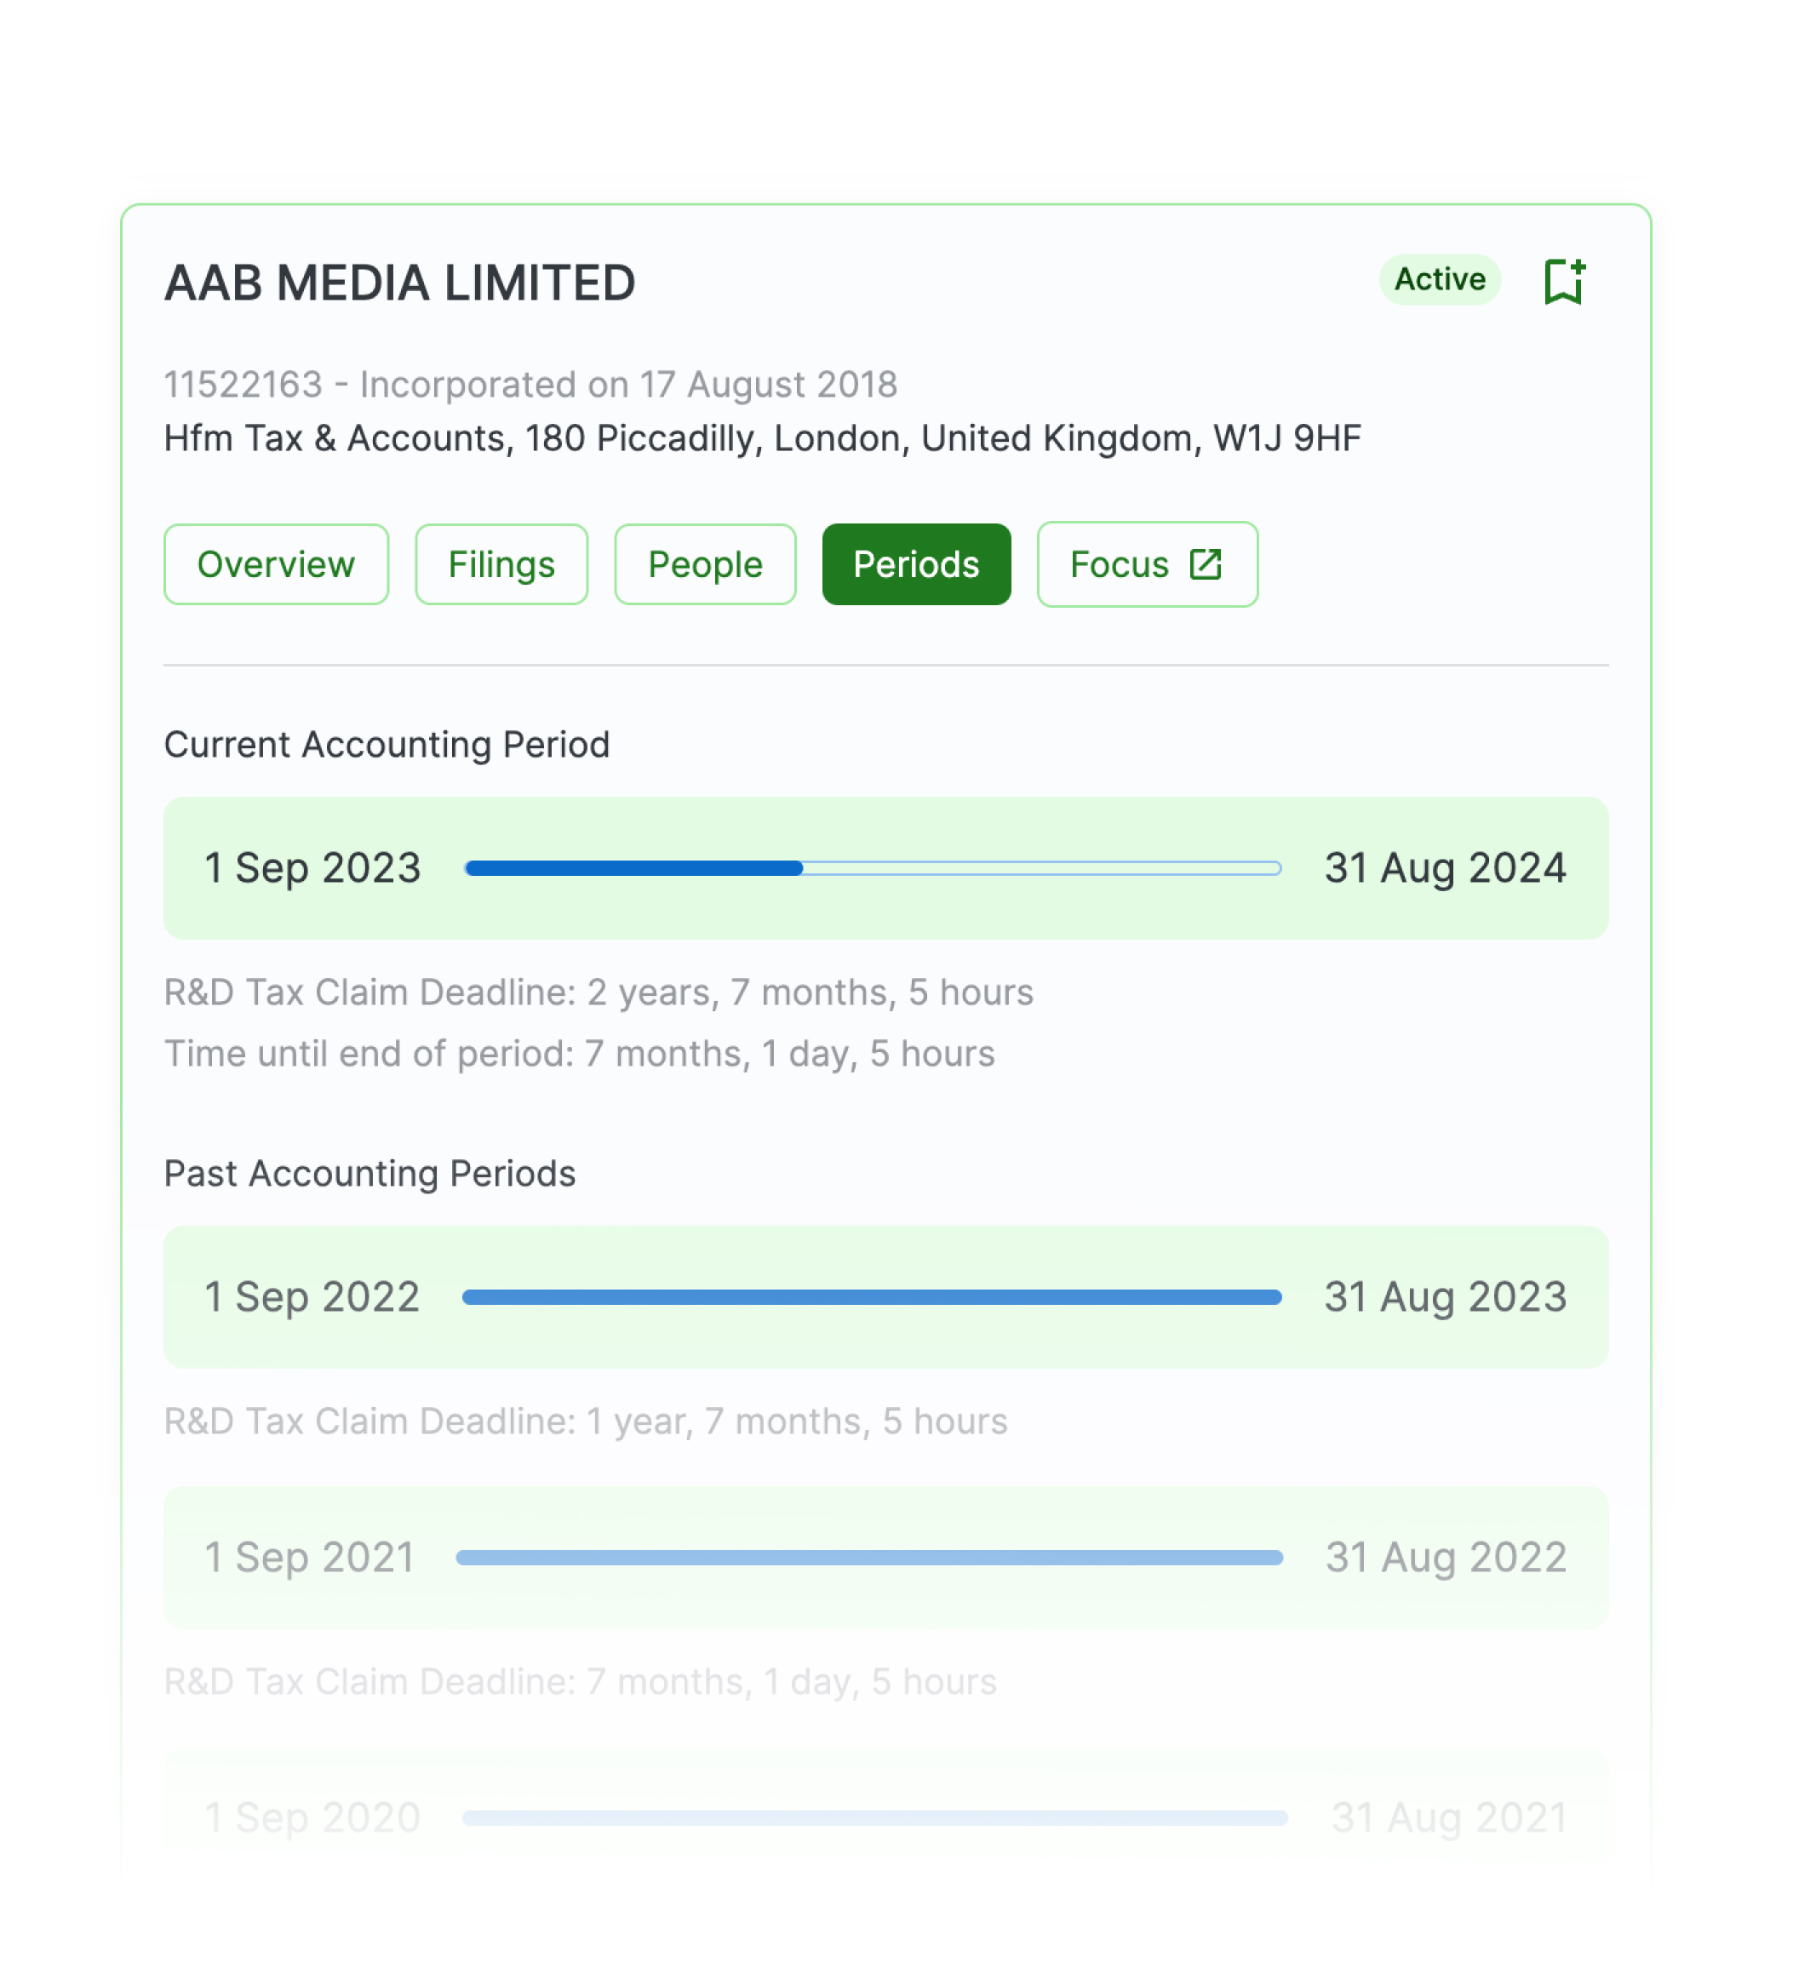Viewport: 1793px width, 1979px height.
Task: Click the Time until end of period text
Action: (579, 1053)
